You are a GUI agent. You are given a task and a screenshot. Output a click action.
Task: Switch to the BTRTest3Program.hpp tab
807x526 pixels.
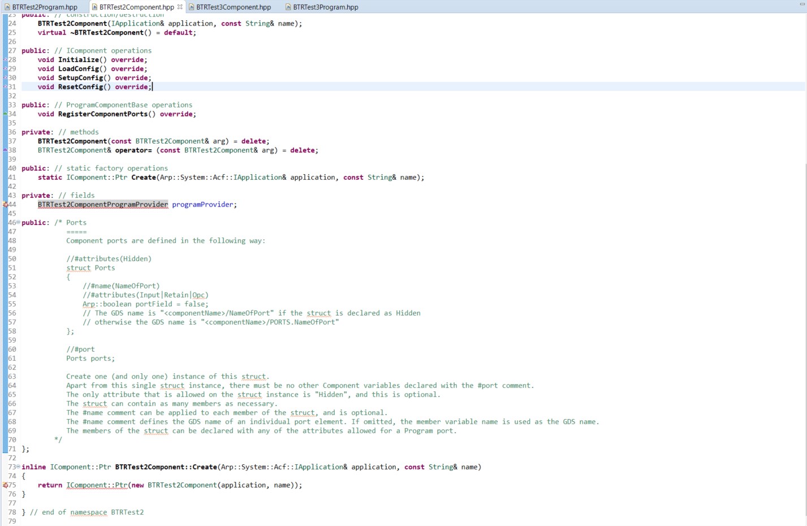(x=325, y=7)
